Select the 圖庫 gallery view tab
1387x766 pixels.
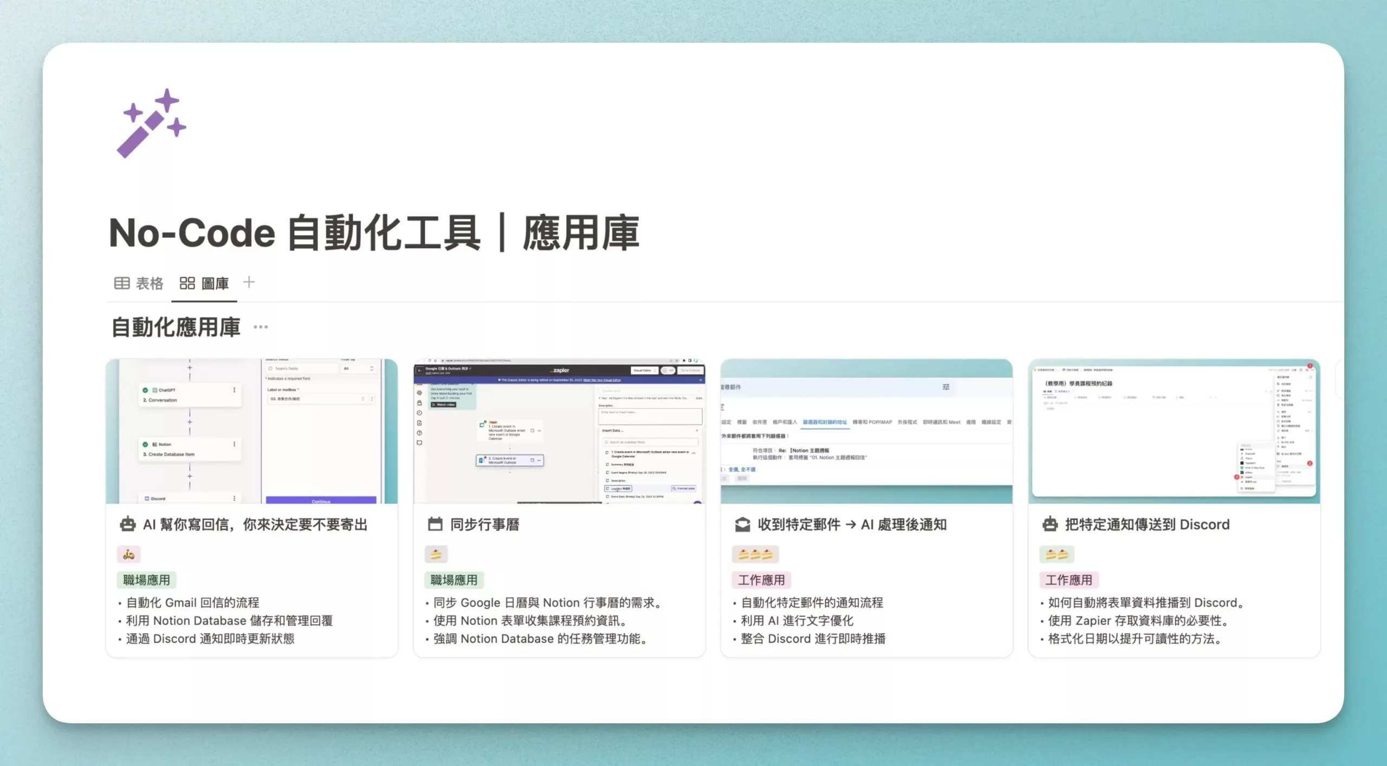pos(204,283)
